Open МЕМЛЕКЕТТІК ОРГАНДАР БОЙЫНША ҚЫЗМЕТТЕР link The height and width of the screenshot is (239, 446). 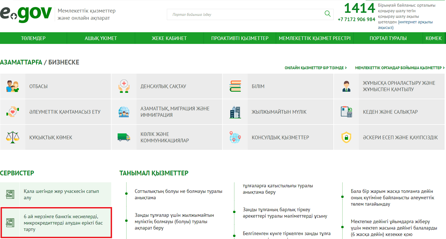400,68
